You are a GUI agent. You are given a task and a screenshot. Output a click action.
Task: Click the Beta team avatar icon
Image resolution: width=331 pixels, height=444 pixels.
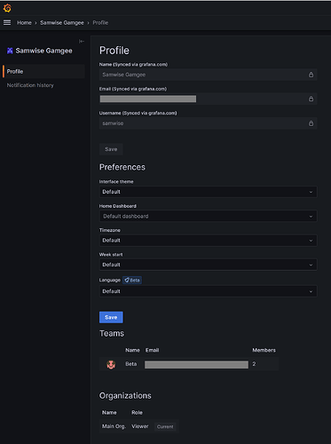[111, 364]
